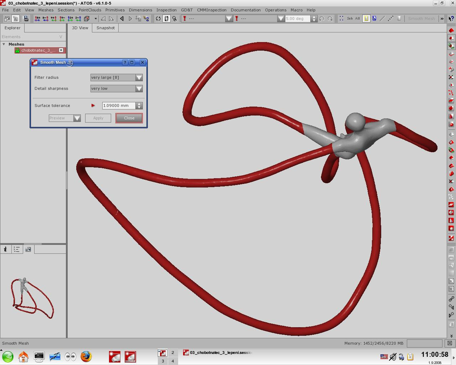Open the Meshes menu

(x=46, y=10)
